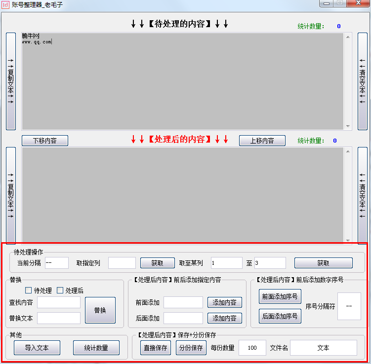The width and height of the screenshot is (371, 364).
Task: Click the upper text area's scroll-up arrow
Action: pos(348,37)
